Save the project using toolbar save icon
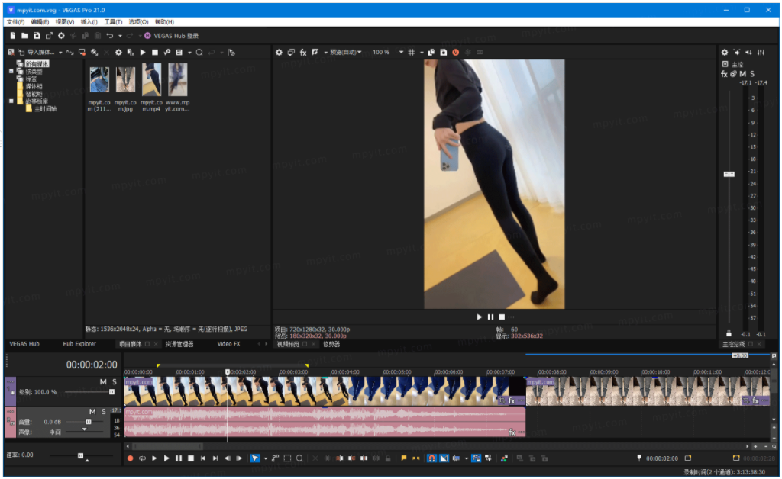Image resolution: width=782 pixels, height=479 pixels. [x=36, y=36]
